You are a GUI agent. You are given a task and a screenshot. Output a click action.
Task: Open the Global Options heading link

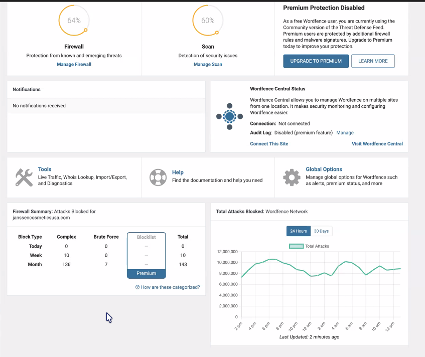324,169
